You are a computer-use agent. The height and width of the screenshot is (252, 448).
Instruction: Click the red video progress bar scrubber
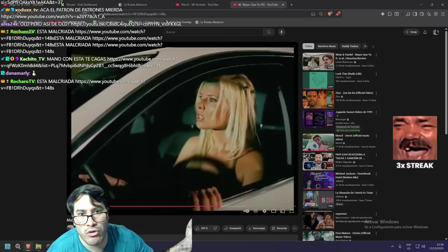(219, 206)
